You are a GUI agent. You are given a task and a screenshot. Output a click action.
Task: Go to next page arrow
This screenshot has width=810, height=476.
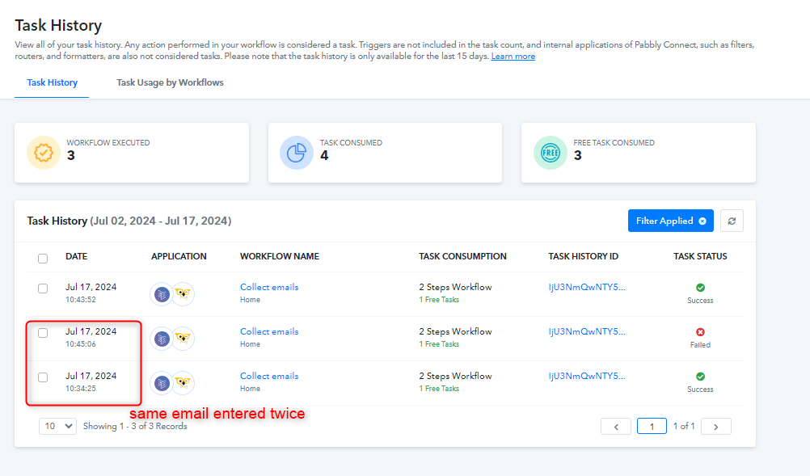pos(716,427)
